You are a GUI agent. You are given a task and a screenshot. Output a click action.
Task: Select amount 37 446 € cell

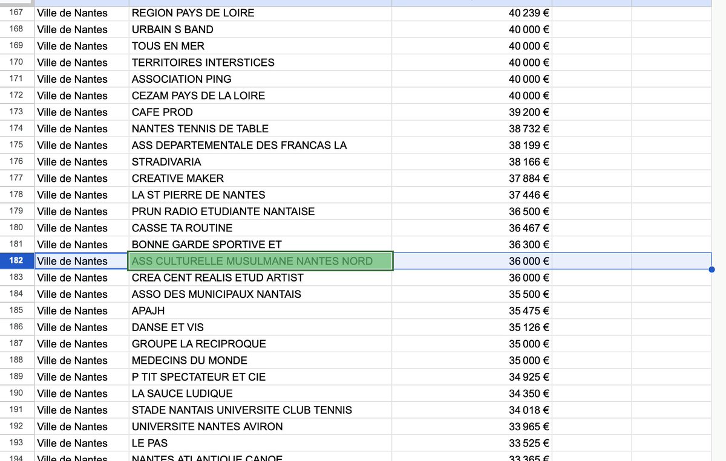point(472,195)
